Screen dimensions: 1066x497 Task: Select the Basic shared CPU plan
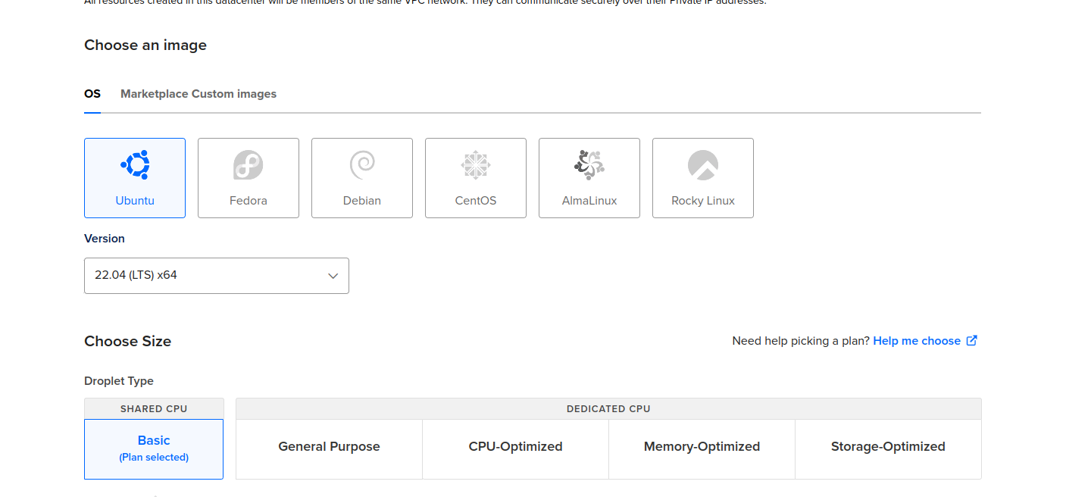tap(154, 449)
